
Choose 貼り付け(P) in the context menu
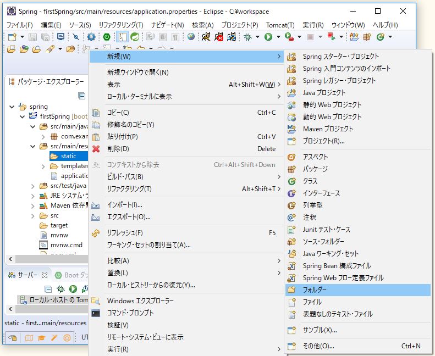186,137
